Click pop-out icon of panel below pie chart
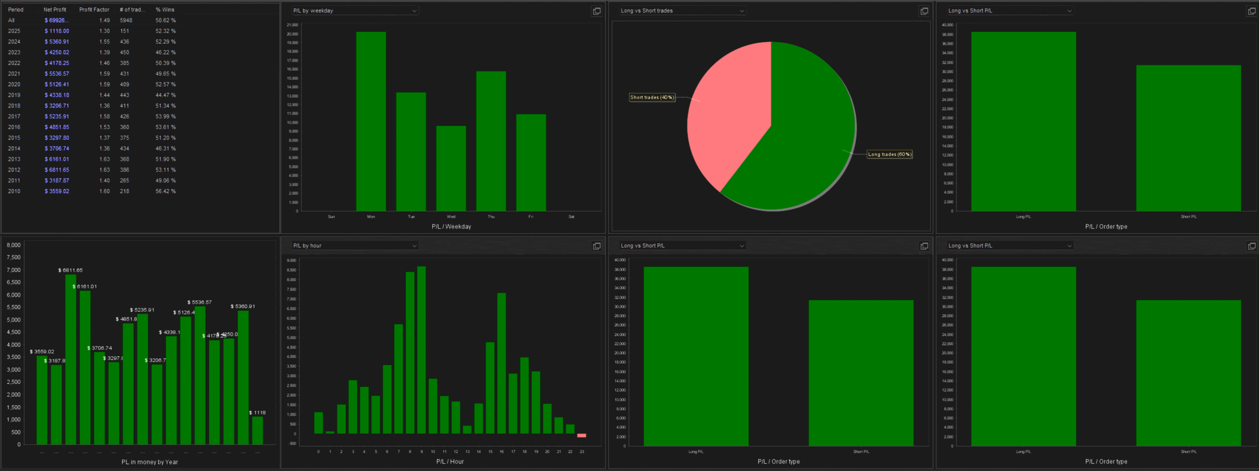Image resolution: width=1259 pixels, height=471 pixels. pyautogui.click(x=924, y=246)
